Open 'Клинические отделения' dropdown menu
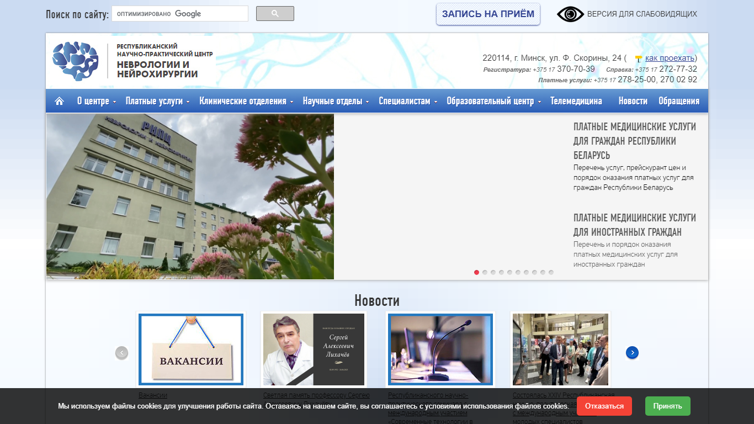This screenshot has height=424, width=754. pyautogui.click(x=246, y=101)
